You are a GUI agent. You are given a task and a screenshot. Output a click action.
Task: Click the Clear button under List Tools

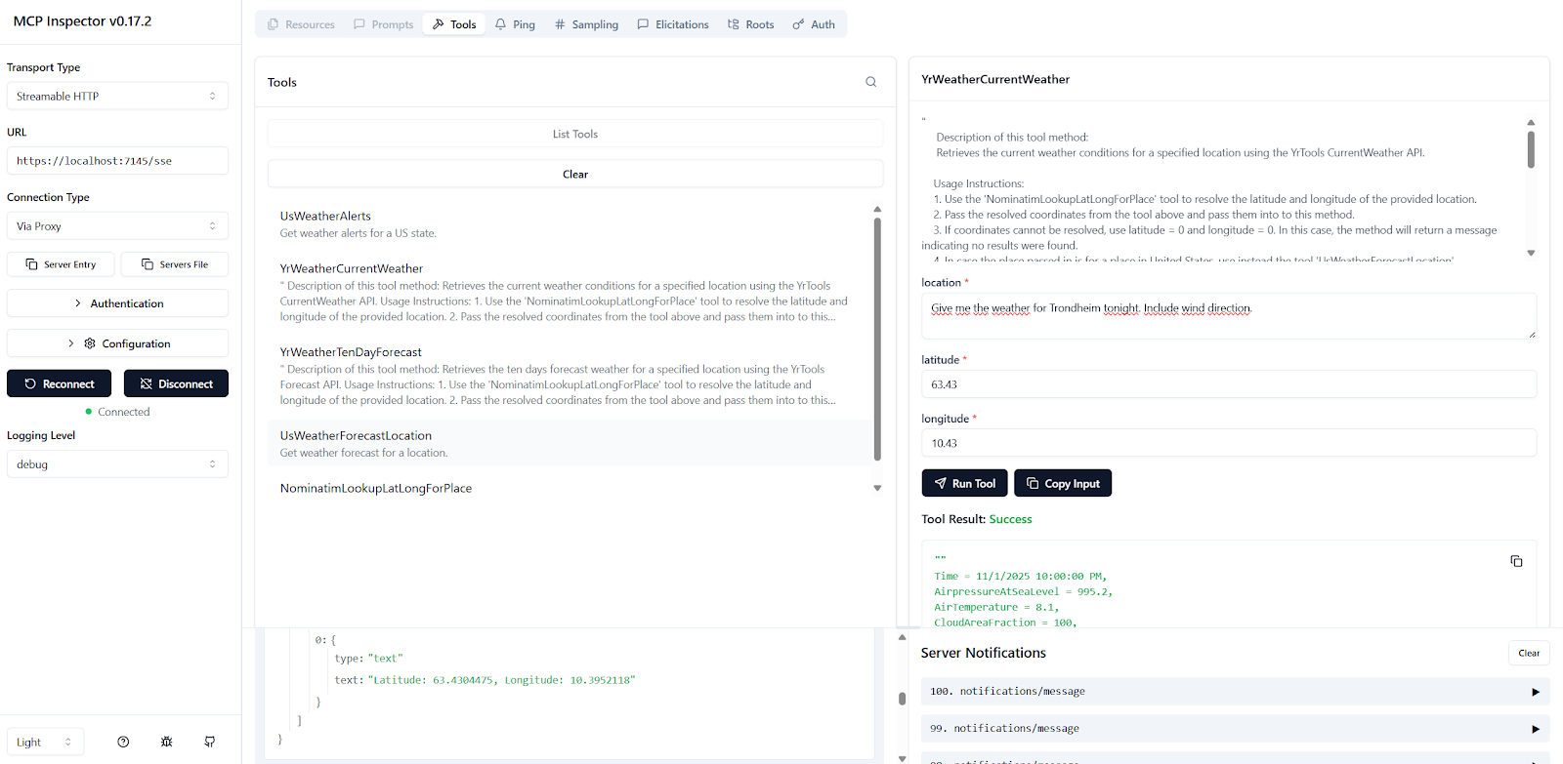click(575, 174)
